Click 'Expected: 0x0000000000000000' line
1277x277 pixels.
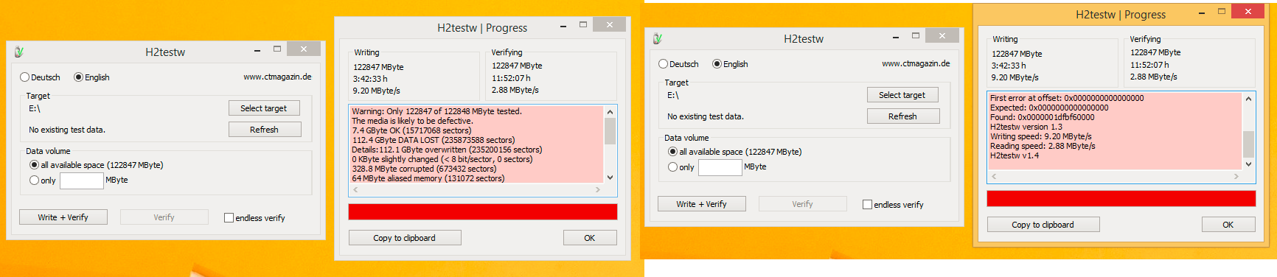[1049, 108]
